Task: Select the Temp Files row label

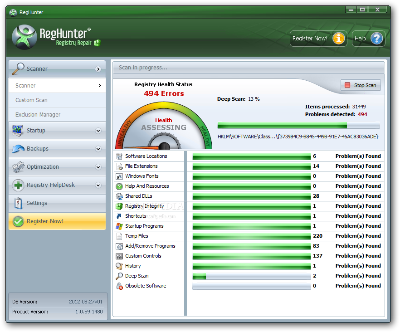Action: click(137, 236)
